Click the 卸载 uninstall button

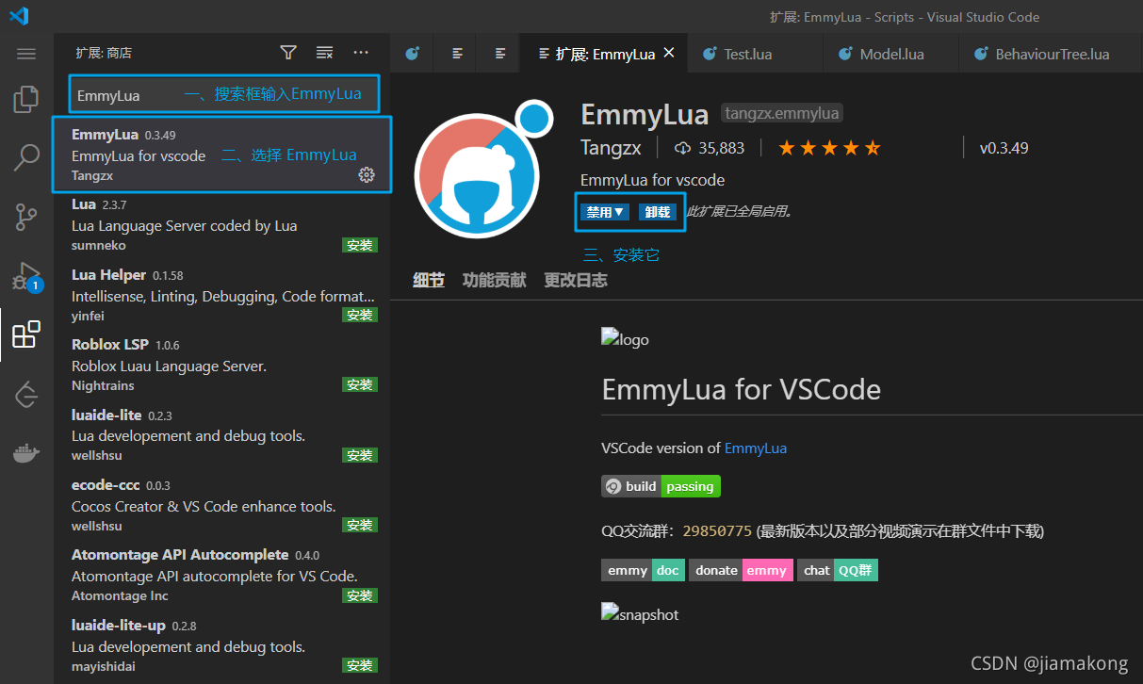coord(658,212)
